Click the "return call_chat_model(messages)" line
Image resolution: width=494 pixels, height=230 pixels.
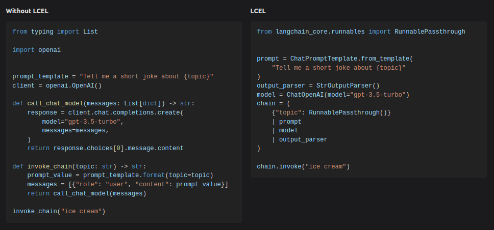click(87, 193)
